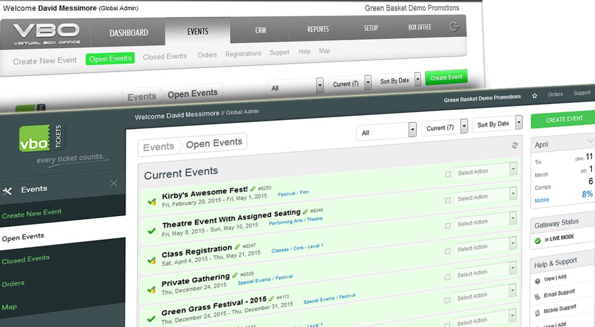Click the Kirby's Awesome Fest! event title

click(205, 192)
